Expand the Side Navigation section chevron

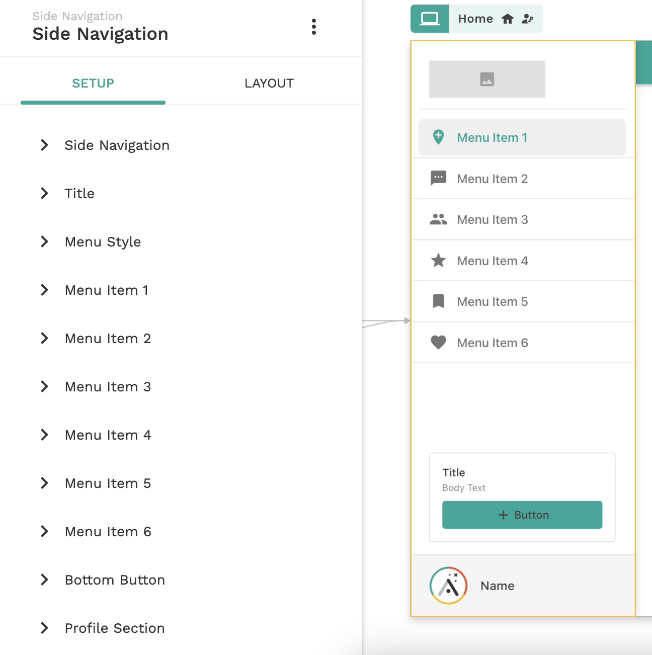click(45, 145)
